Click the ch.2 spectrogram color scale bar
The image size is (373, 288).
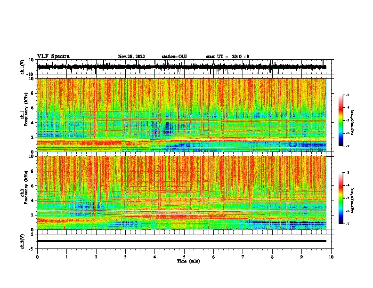(341, 198)
